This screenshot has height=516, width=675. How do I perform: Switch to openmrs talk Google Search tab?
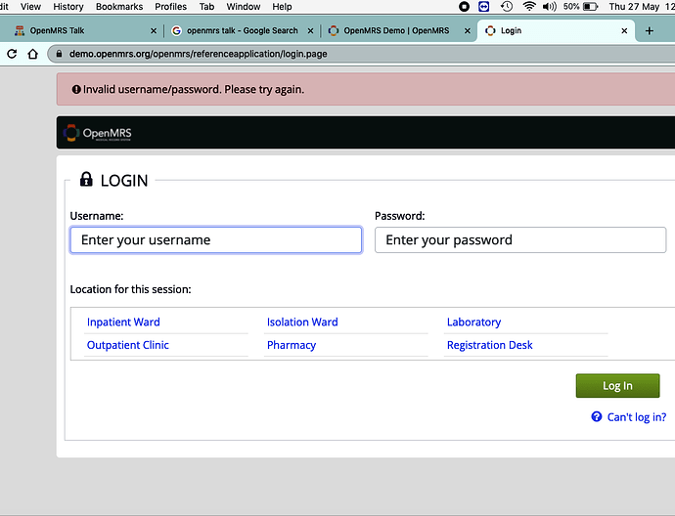242,31
